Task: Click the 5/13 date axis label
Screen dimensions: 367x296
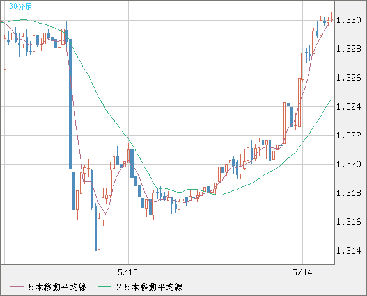Action: pos(128,272)
